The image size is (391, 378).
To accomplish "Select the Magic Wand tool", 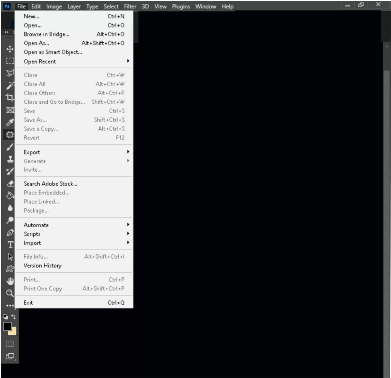I will (10, 85).
